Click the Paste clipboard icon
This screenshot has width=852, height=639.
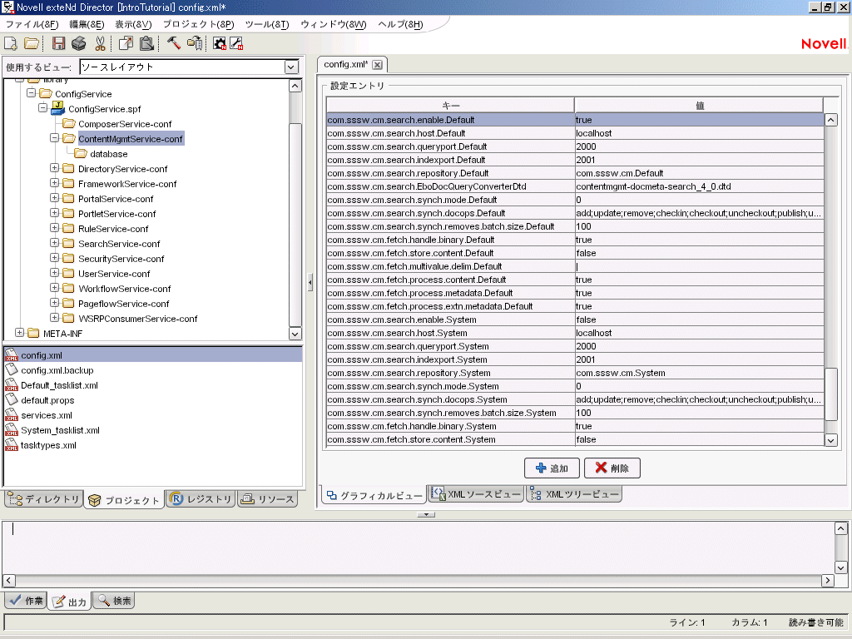pyautogui.click(x=146, y=43)
